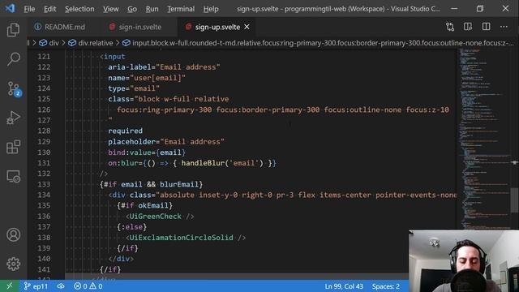519x292 pixels.
Task: Click the word required on line 128
Action: [125, 131]
